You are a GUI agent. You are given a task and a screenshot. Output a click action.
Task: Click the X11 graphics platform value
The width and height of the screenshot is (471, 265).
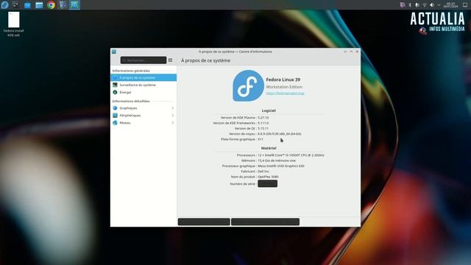click(x=260, y=139)
